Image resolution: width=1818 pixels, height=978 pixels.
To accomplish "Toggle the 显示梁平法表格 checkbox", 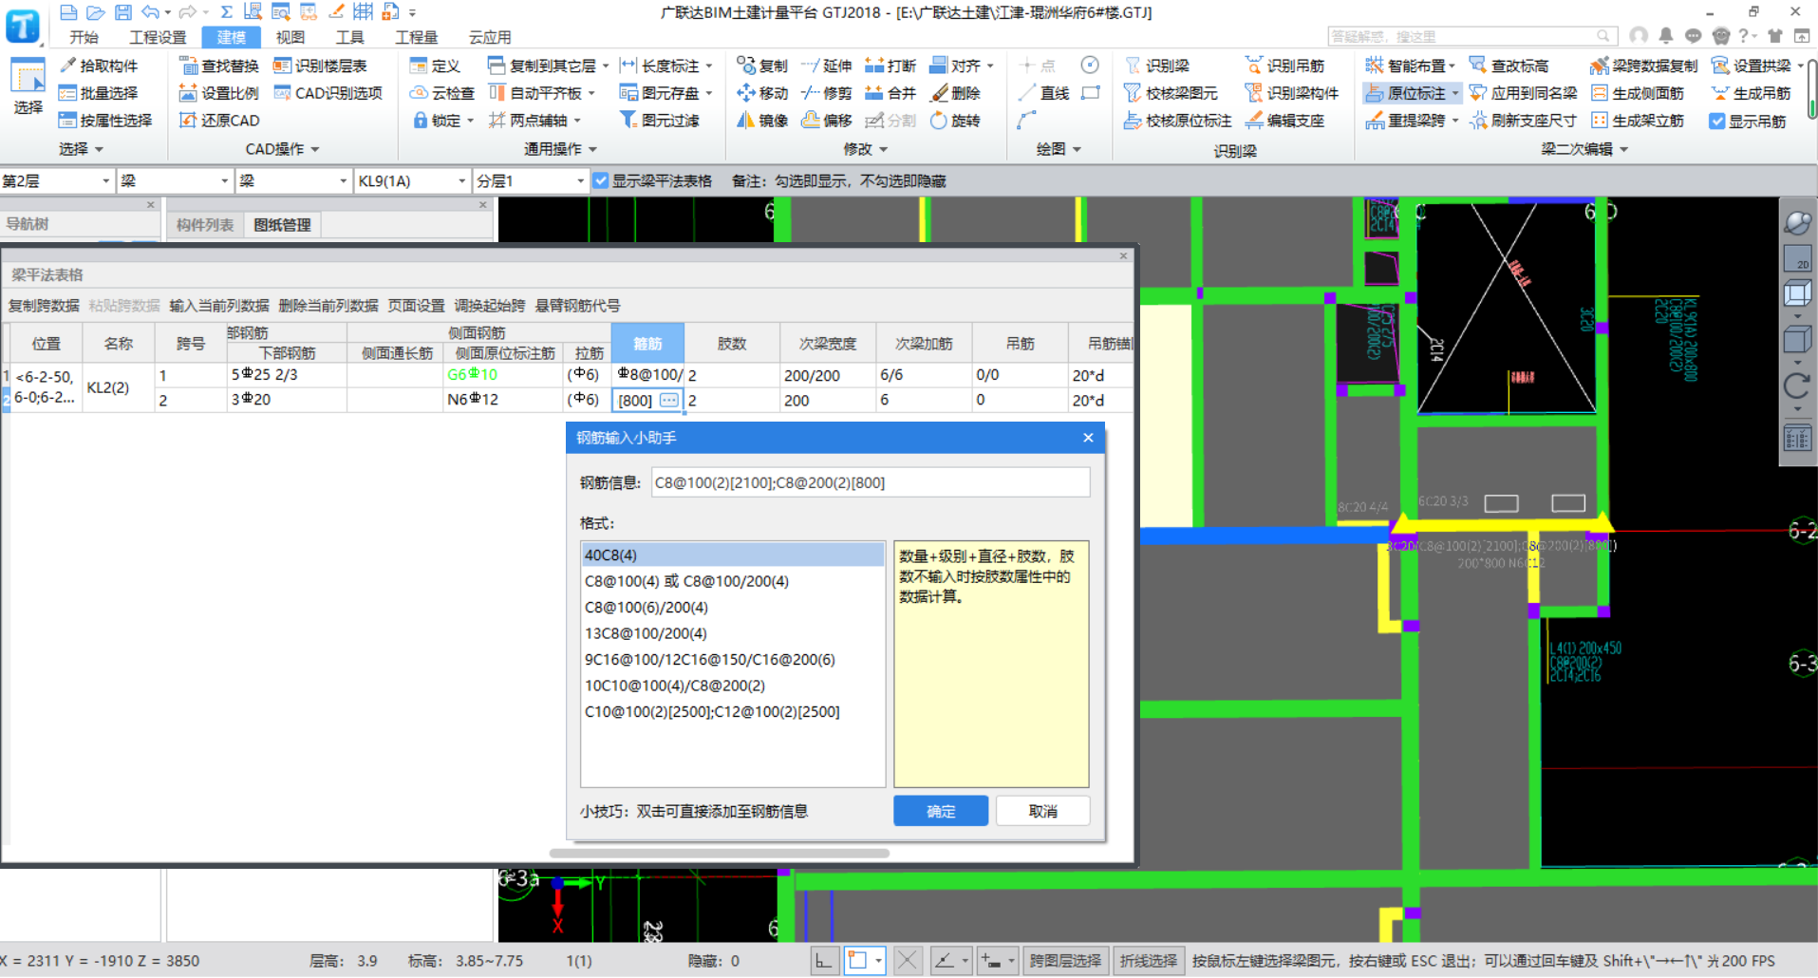I will (x=601, y=180).
